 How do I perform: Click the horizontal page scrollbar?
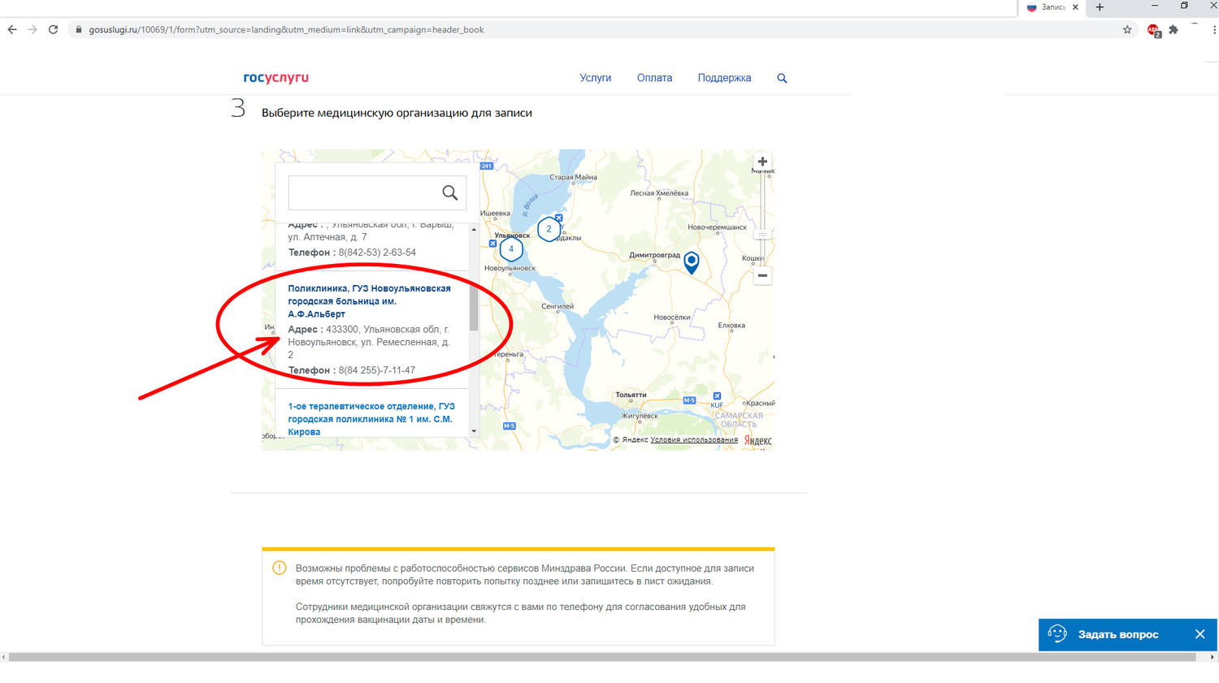601,657
